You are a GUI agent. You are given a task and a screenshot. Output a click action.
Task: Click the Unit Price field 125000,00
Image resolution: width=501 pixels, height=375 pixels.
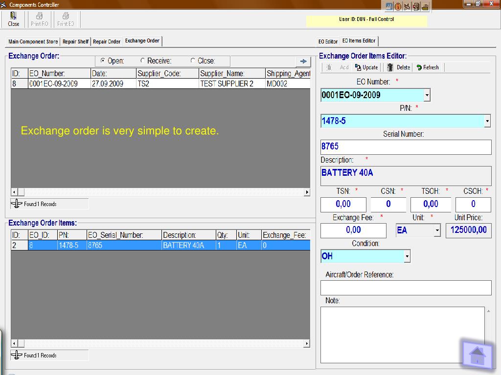pyautogui.click(x=468, y=230)
